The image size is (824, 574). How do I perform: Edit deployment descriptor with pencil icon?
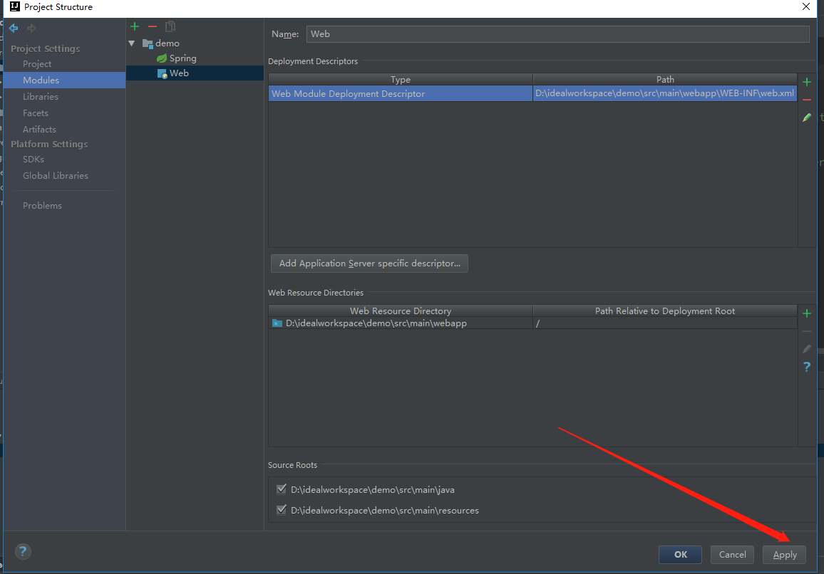point(807,118)
